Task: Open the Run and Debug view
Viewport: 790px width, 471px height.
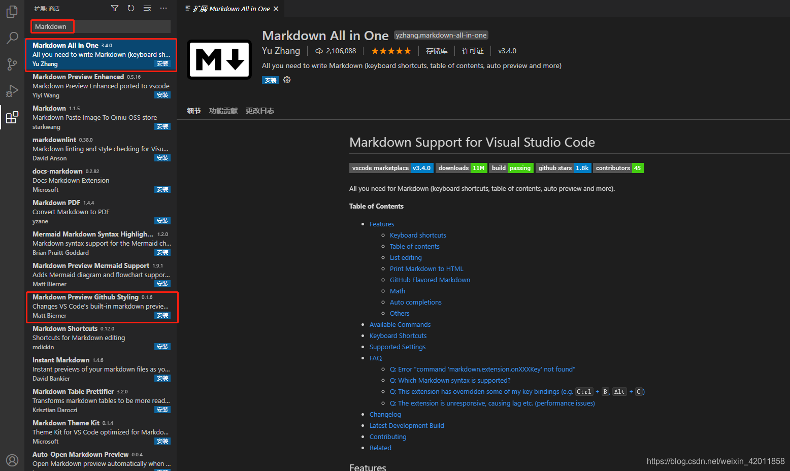Action: pyautogui.click(x=12, y=91)
